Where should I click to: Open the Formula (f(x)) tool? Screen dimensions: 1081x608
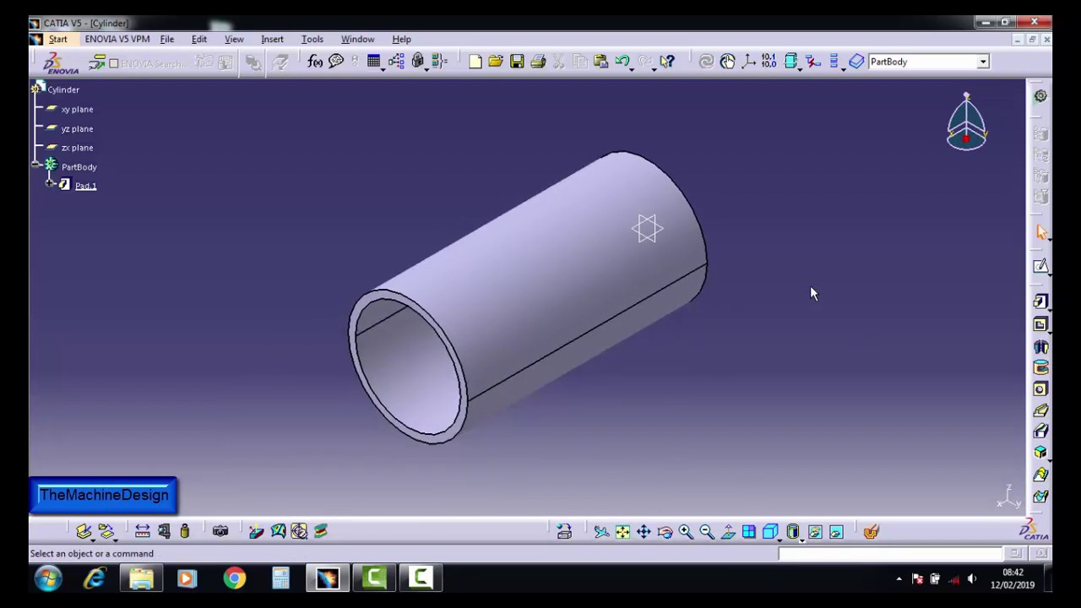(315, 62)
